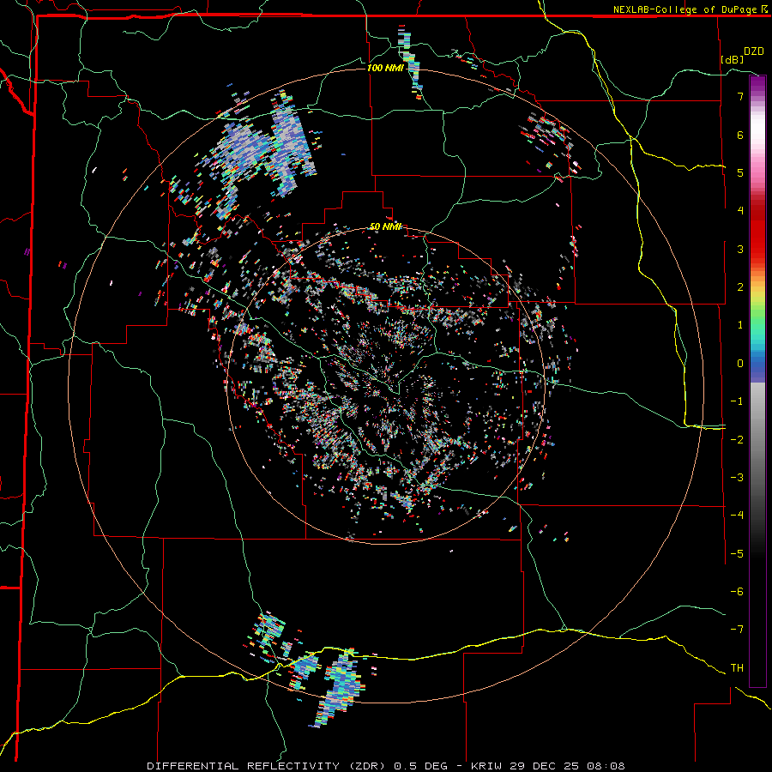Click the "08:08" timestamp text

[606, 766]
